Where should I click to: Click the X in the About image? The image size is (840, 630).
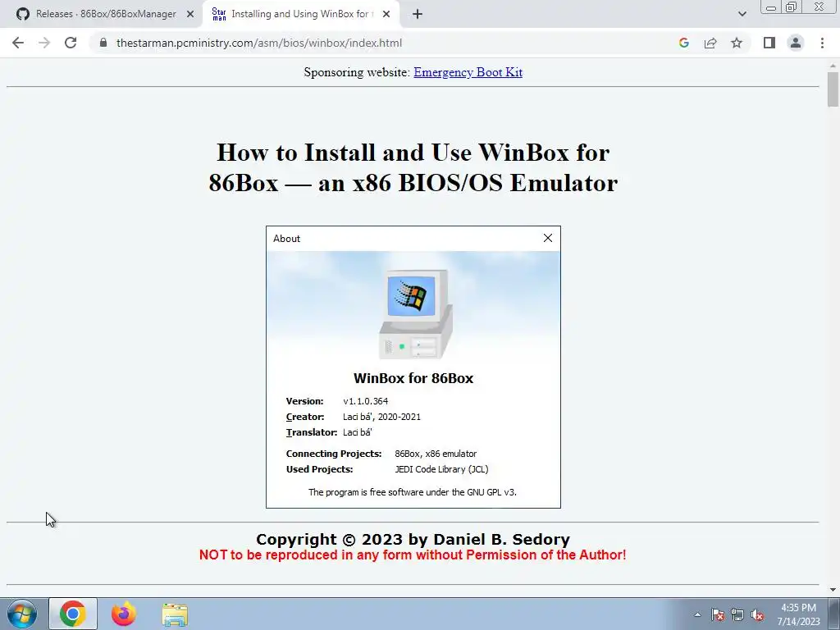[x=547, y=238]
